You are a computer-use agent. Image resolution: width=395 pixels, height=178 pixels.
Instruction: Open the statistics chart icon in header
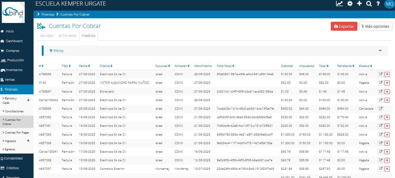click(339, 4)
